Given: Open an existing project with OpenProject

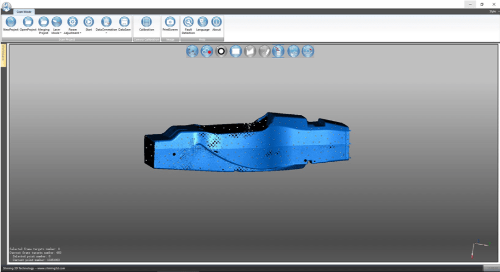Looking at the screenshot, I should coord(28,22).
